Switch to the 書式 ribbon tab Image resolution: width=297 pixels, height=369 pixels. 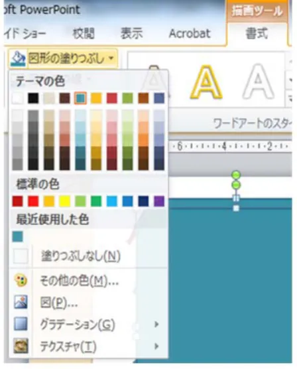pos(257,33)
